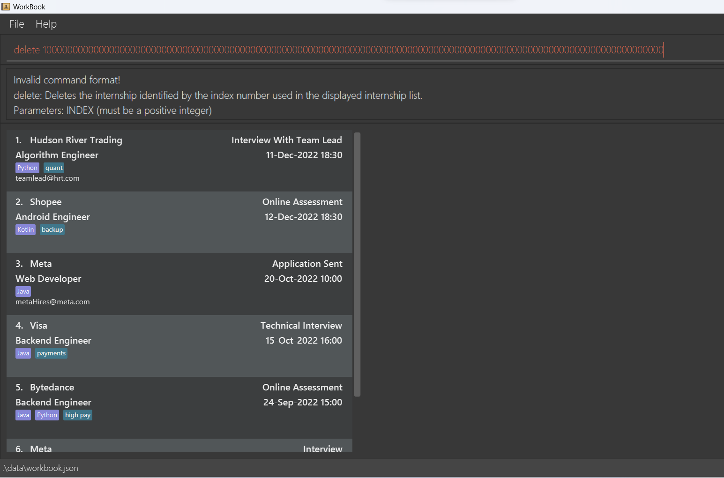
Task: Click the data\workbook.json status bar path
Action: click(x=41, y=468)
